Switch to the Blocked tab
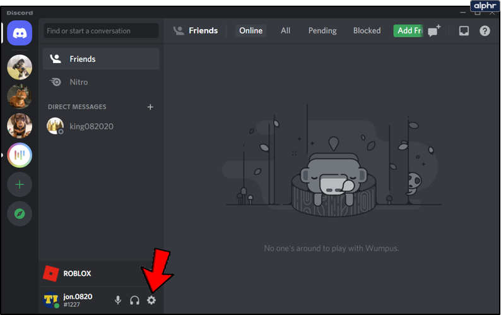The image size is (501, 315). coord(367,31)
